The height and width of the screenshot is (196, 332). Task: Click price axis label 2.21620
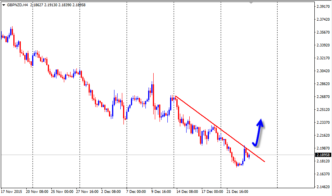point(323,135)
